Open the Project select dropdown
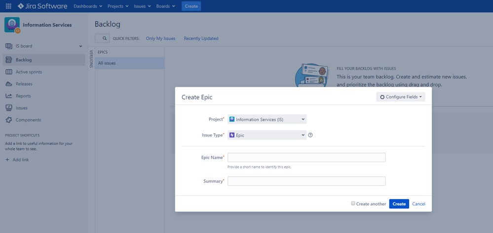Screen dimensions: 493x233 click(267, 119)
